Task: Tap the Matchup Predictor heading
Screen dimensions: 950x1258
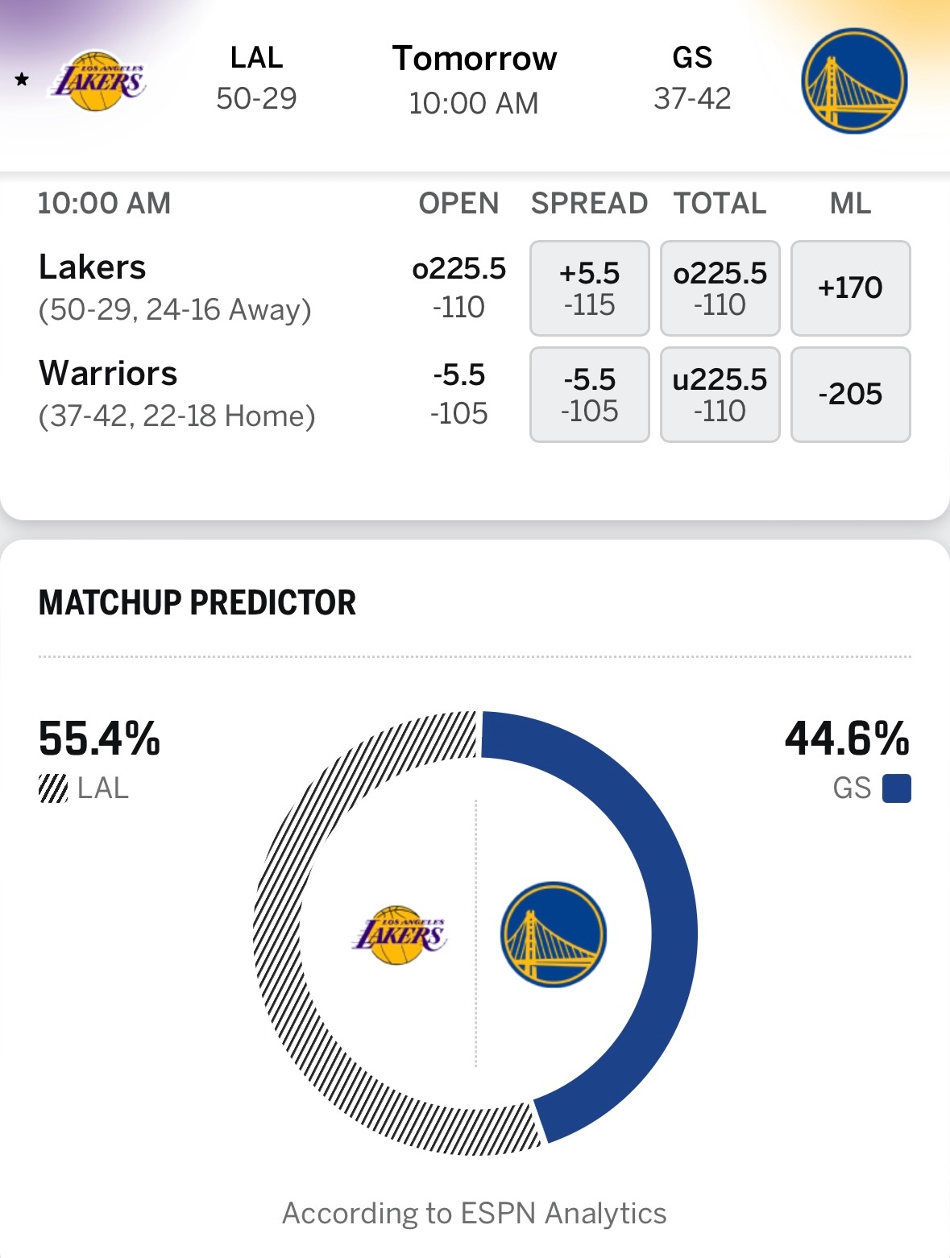Action: pyautogui.click(x=197, y=602)
